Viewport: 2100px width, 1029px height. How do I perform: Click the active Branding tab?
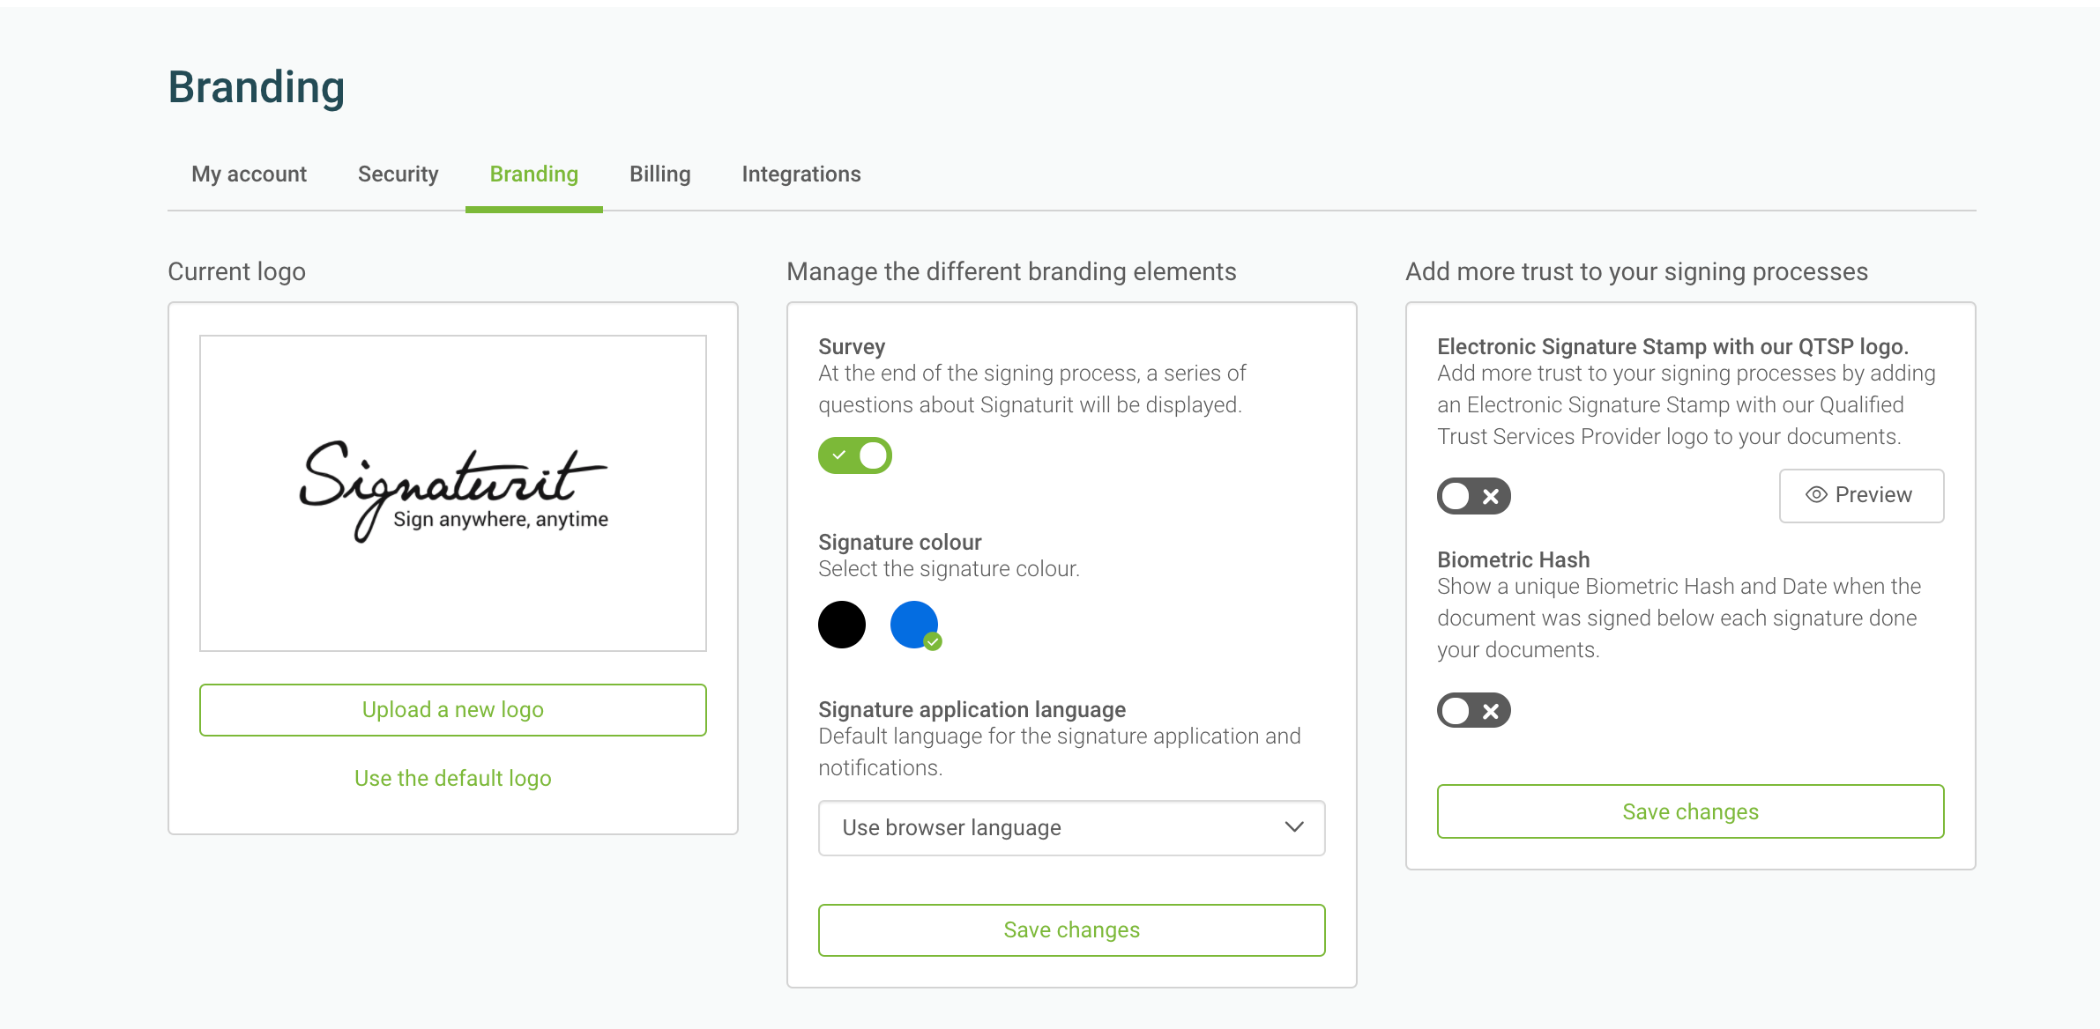534,174
